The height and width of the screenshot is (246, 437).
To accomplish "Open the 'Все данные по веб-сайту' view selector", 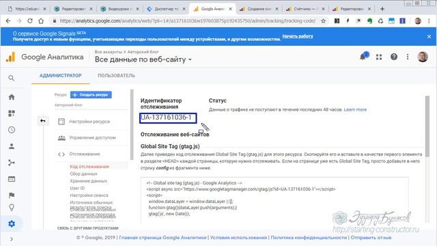I will coord(143,59).
